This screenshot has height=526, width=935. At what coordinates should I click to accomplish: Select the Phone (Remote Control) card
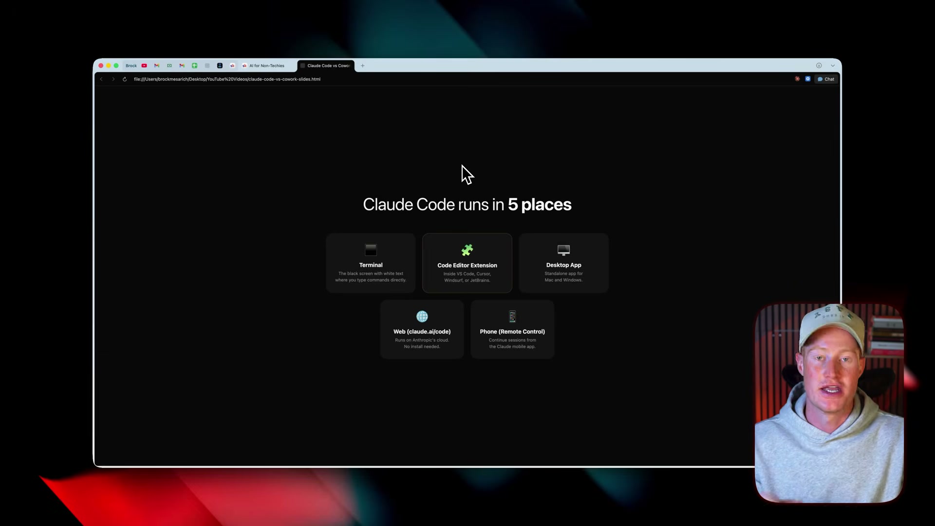coord(512,329)
